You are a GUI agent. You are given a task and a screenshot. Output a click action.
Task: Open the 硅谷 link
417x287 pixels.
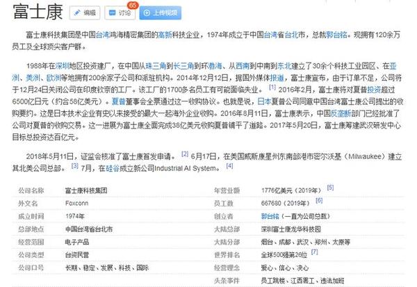click(x=113, y=168)
